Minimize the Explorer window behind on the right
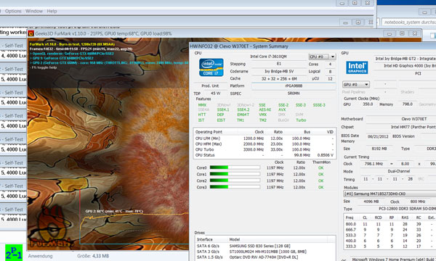Viewport: 436px width, 261px height. 424,12
